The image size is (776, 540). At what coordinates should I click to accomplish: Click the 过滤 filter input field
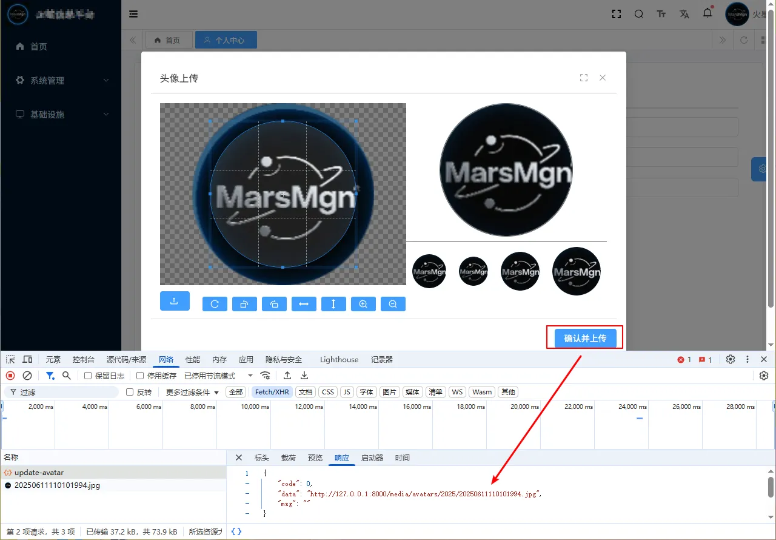tap(61, 392)
